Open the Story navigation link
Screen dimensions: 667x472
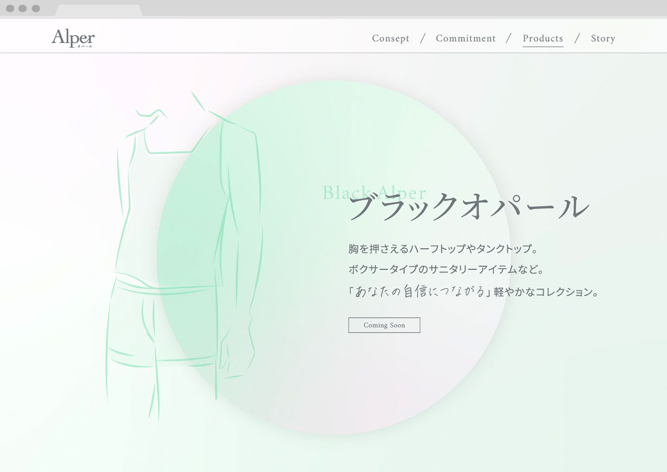pyautogui.click(x=602, y=39)
